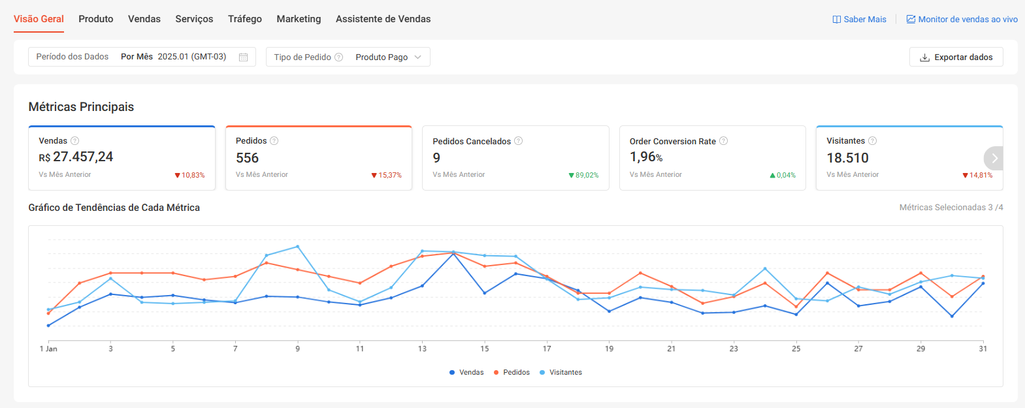
Task: Click the calendar icon in date period field
Action: (x=243, y=57)
